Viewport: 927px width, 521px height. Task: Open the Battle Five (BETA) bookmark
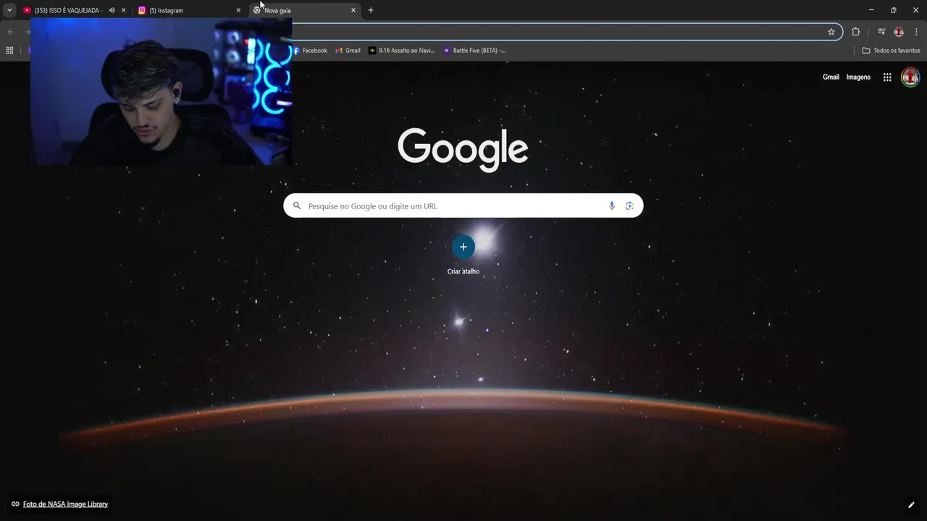(474, 51)
